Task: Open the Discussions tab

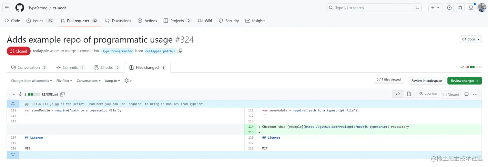Action: click(x=118, y=21)
